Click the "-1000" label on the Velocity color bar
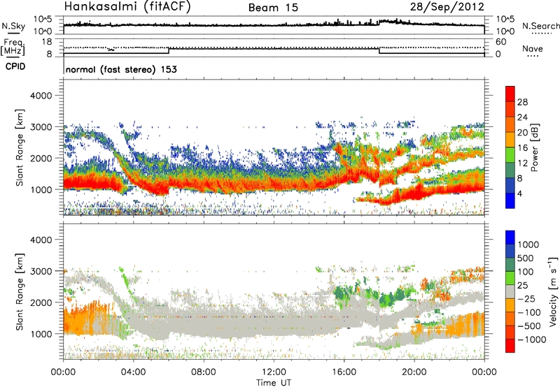 531,339
